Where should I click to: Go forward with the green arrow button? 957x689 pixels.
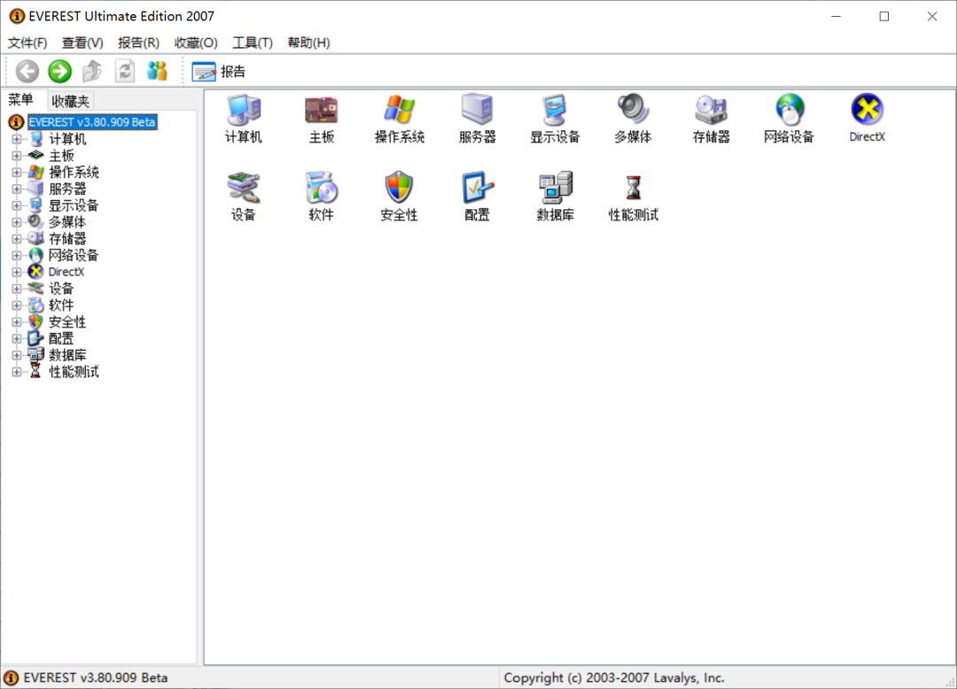[60, 72]
